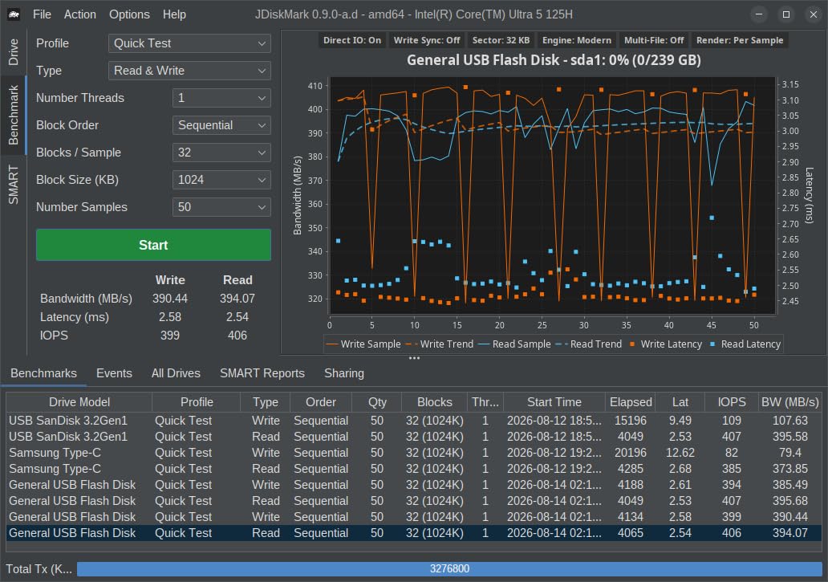Sort table by IOPS column header
This screenshot has height=582, width=828.
point(732,402)
